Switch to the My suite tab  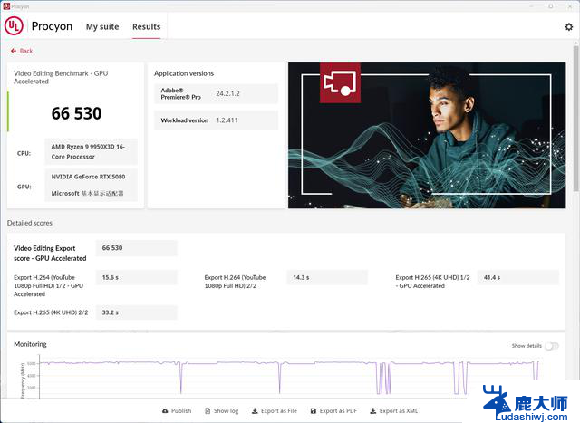tap(102, 26)
